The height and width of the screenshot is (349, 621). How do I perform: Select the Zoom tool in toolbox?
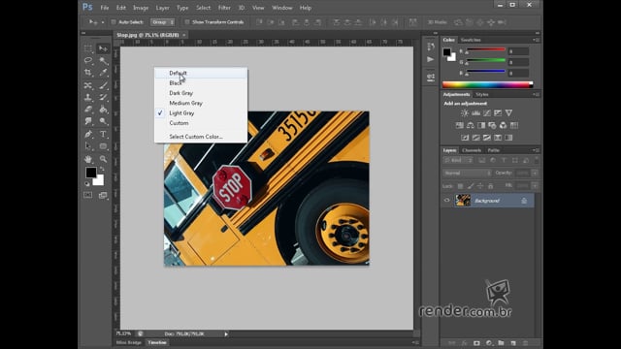[x=103, y=159]
